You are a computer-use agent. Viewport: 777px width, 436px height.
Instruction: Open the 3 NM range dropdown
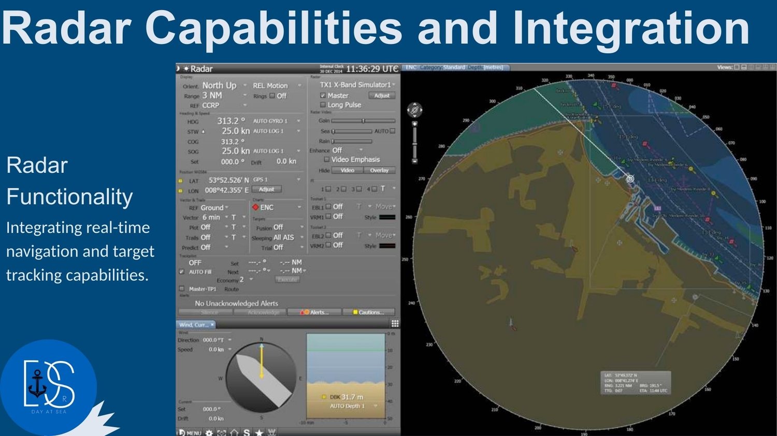[224, 96]
